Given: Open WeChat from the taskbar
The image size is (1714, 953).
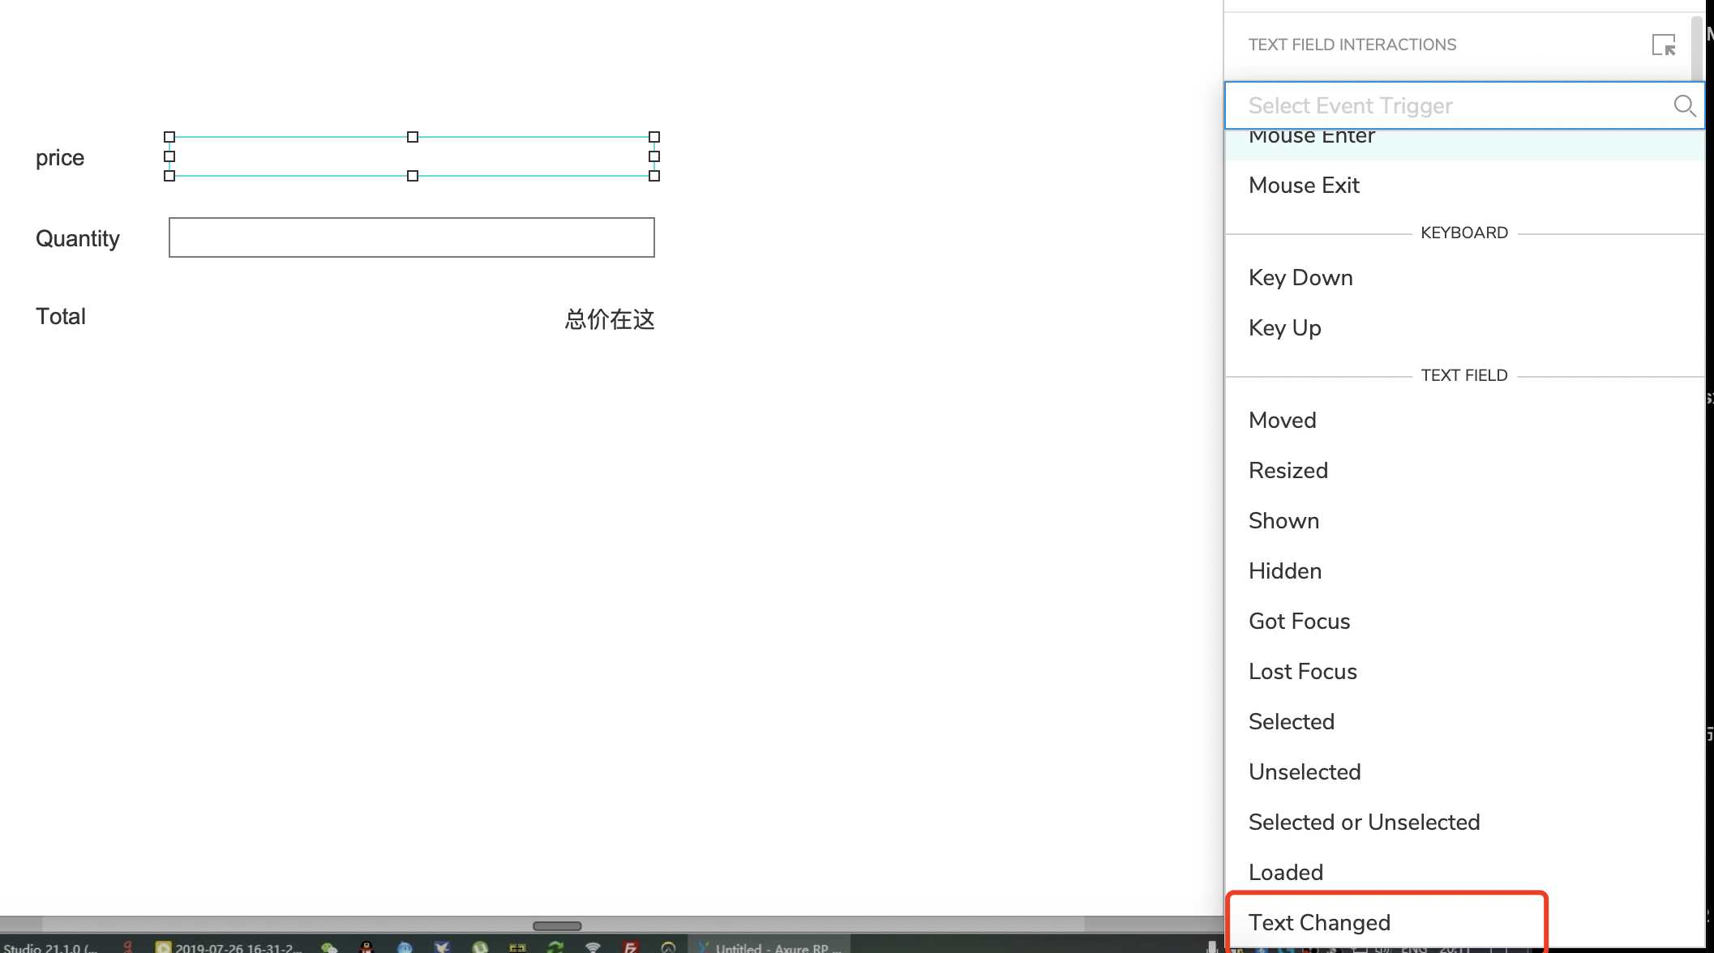Looking at the screenshot, I should [328, 947].
